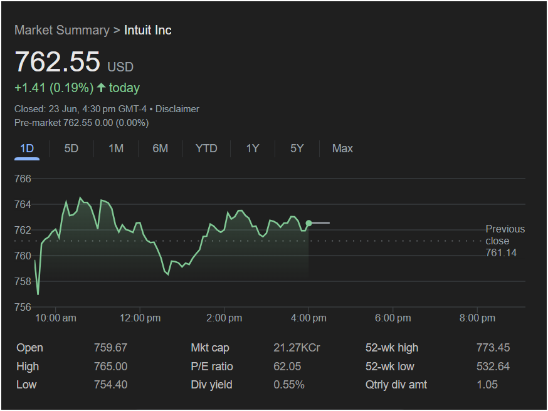
Task: Click the 52-wk high value 773.45
Action: pyautogui.click(x=493, y=348)
